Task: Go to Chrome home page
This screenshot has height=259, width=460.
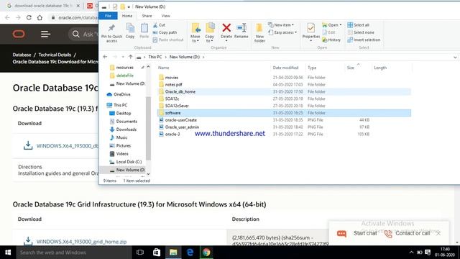Action: (40, 17)
